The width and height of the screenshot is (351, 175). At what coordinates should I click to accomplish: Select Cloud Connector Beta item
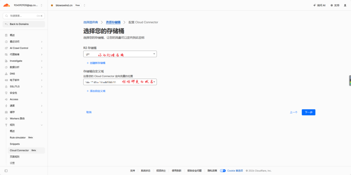click(x=26, y=150)
